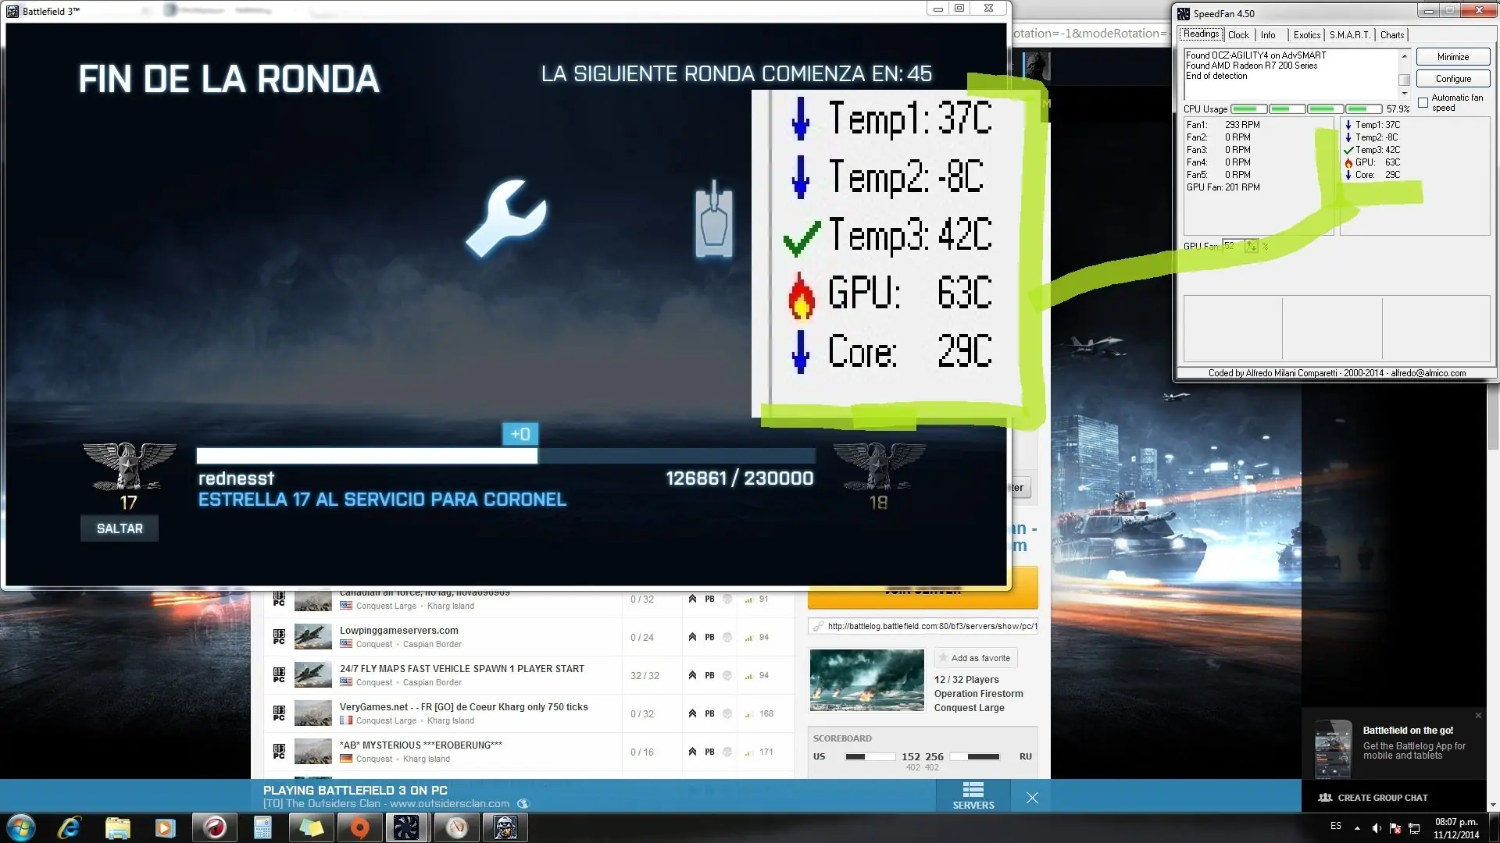Click the tank vehicle award icon
The width and height of the screenshot is (1500, 843).
point(714,219)
